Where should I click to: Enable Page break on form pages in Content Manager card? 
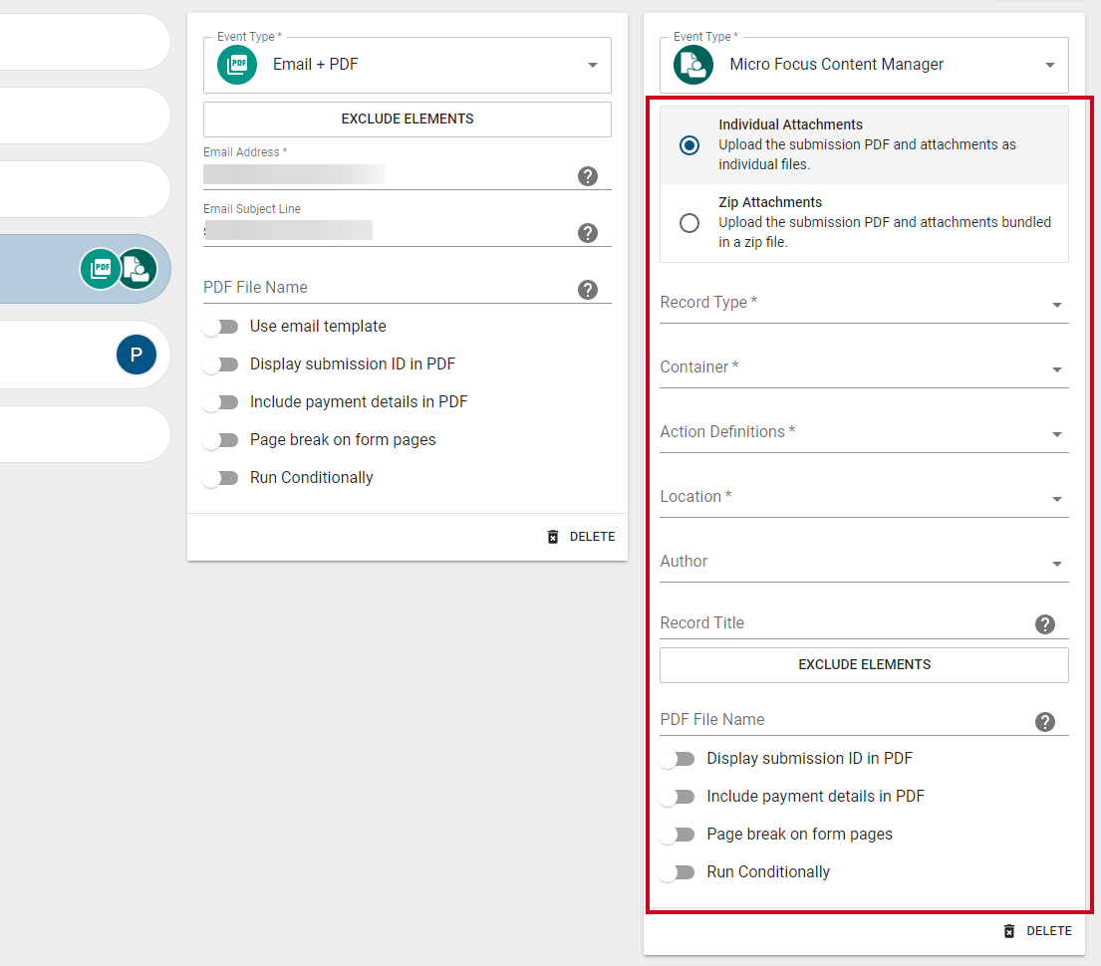pos(677,835)
